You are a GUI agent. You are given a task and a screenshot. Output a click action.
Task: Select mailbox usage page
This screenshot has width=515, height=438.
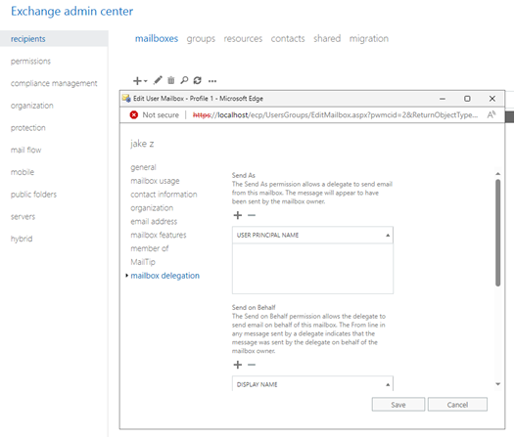pyautogui.click(x=155, y=181)
